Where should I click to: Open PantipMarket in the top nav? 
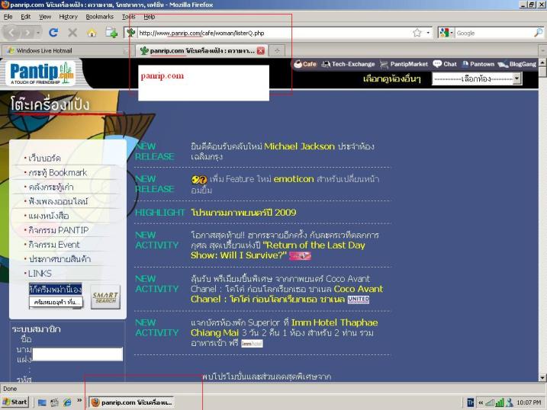tap(404, 64)
